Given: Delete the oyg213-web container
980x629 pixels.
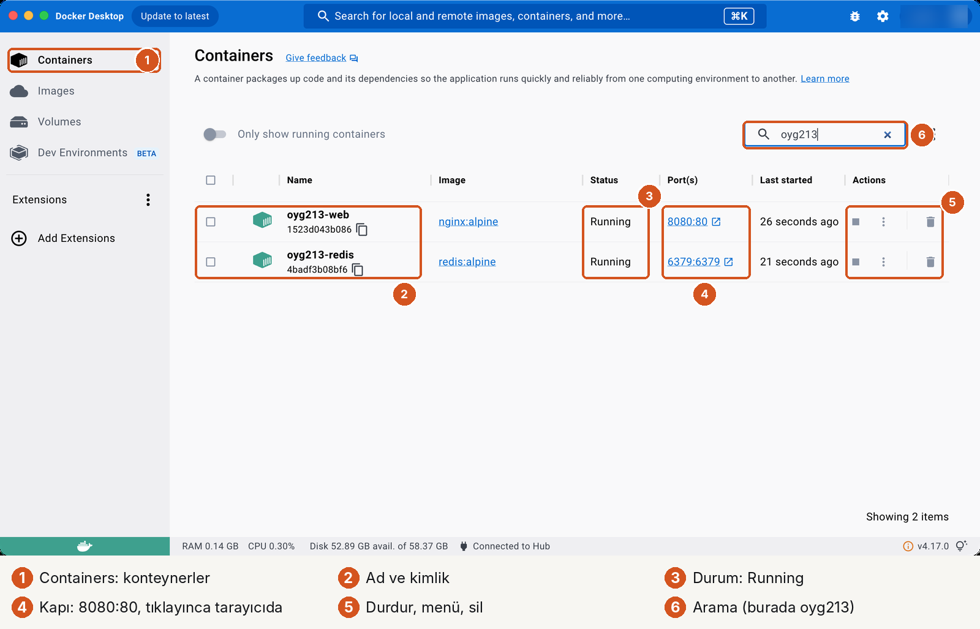Looking at the screenshot, I should (x=930, y=222).
